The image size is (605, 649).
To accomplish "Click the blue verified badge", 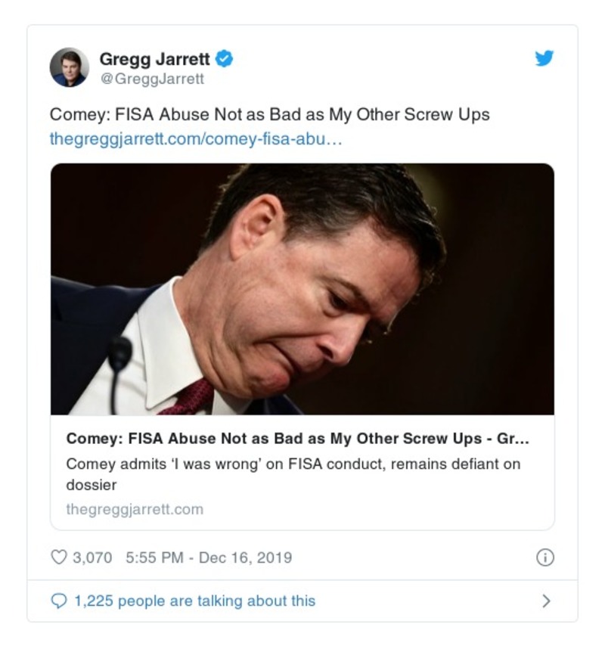I will click(x=225, y=58).
